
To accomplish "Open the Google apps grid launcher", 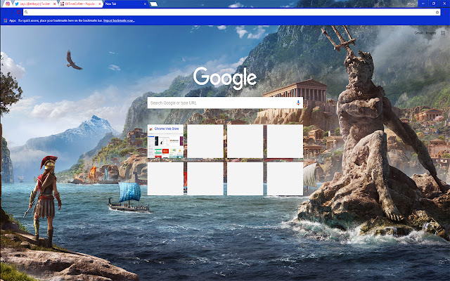I will (x=443, y=33).
